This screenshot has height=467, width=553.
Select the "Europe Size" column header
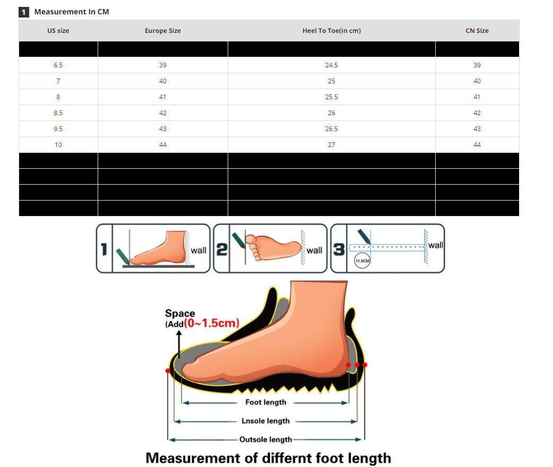(163, 31)
